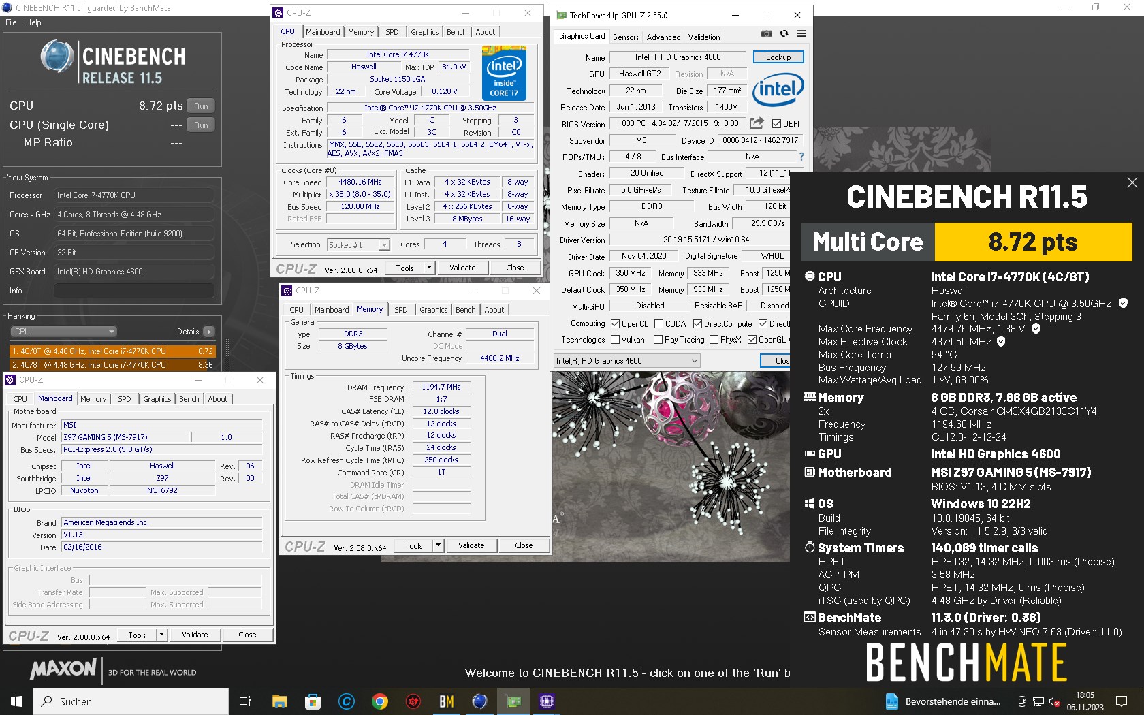This screenshot has width=1144, height=715.
Task: Click the Details arrow icon in Ranking
Action: tap(208, 332)
